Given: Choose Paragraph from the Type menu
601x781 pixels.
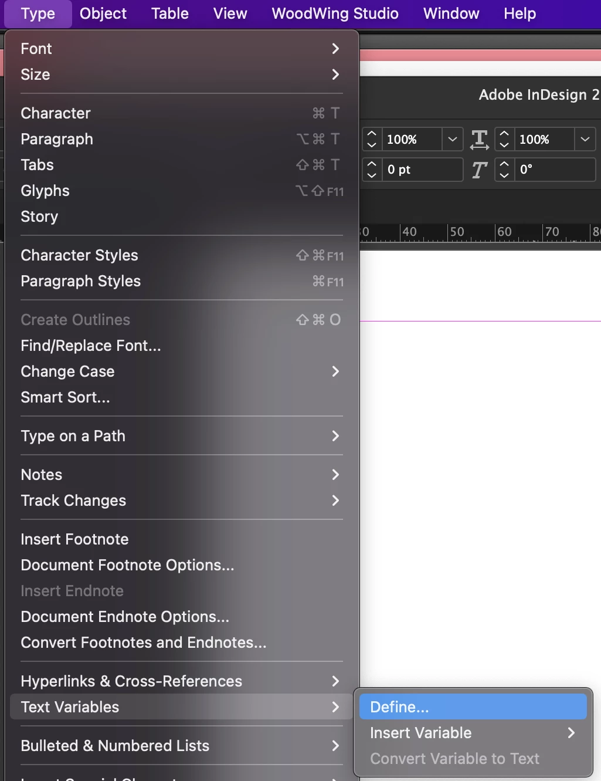Looking at the screenshot, I should (x=182, y=139).
